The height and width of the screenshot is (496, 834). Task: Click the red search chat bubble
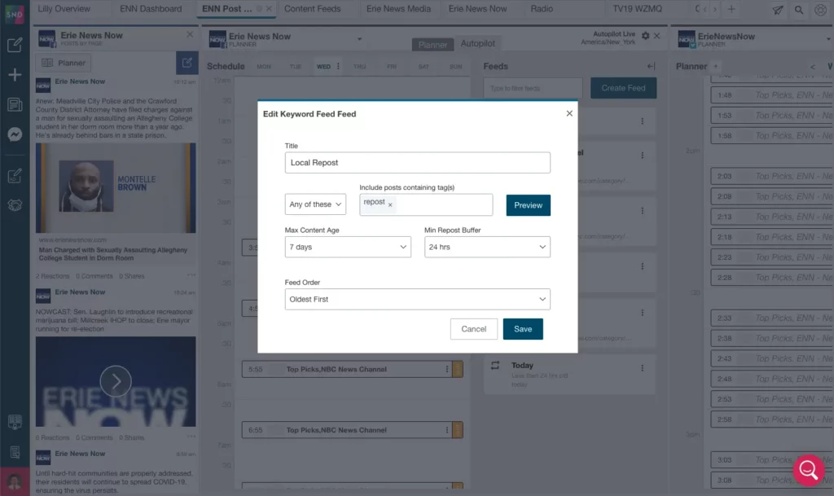(808, 470)
